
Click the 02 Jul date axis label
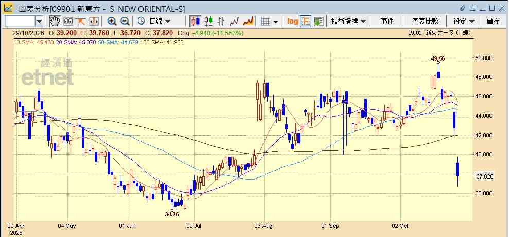194,226
